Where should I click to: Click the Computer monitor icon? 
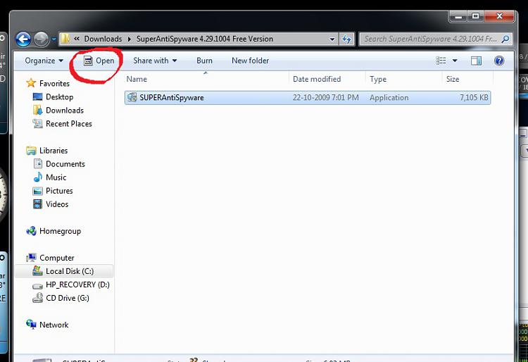31,258
